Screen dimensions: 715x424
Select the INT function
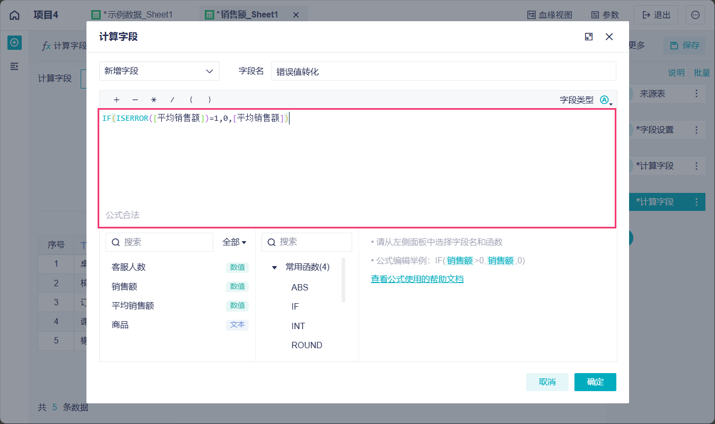coord(298,326)
